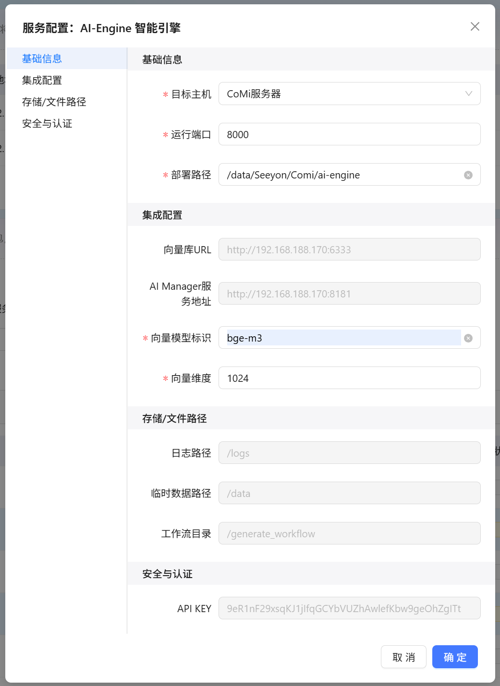This screenshot has width=500, height=686.
Task: Click the 工作流目录 /generate_workflow field
Action: click(350, 533)
